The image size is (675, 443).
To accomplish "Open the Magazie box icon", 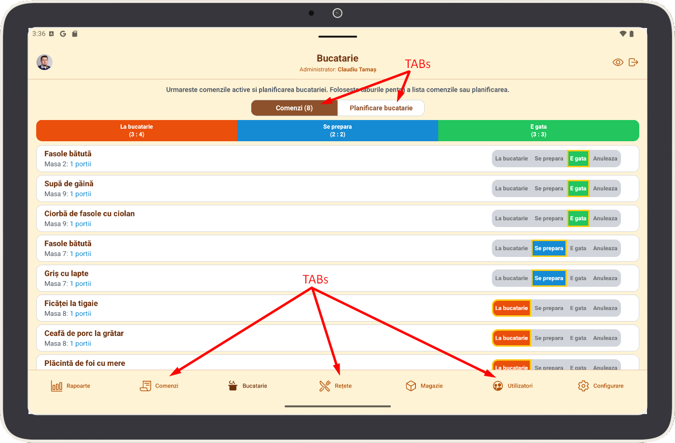I will [411, 386].
